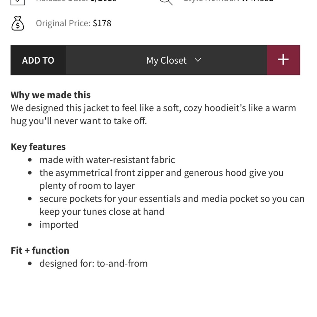Click the magnifier icon beside Style Number
This screenshot has height=317, width=317.
coord(166,2)
